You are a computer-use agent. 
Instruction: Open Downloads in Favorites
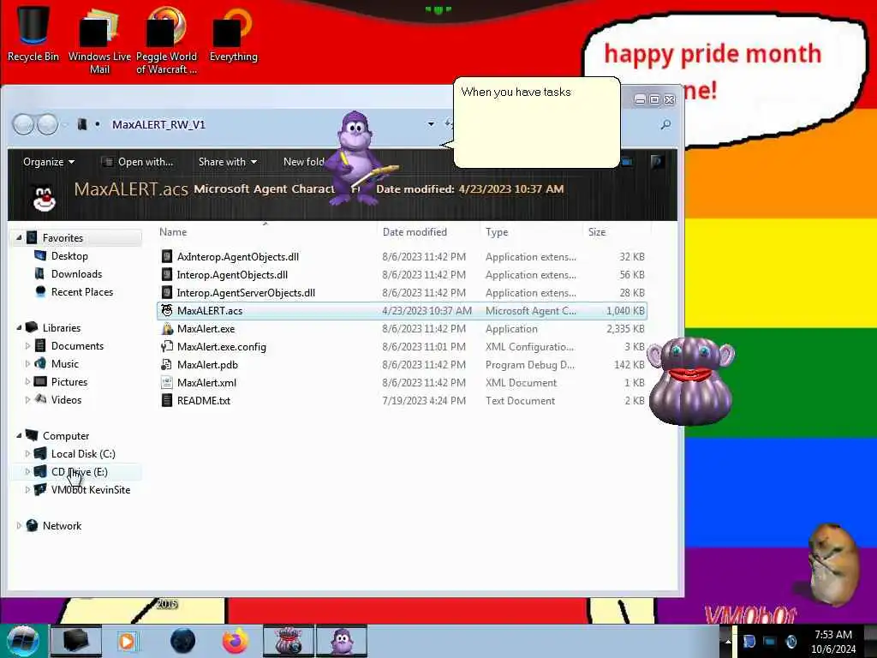(x=76, y=273)
